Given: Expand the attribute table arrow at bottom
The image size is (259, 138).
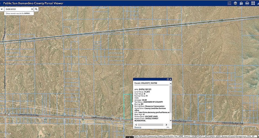Looking at the screenshot, I should pos(129,137).
